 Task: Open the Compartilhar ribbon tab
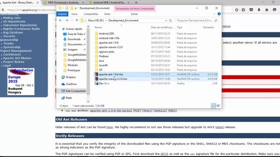click(x=91, y=14)
